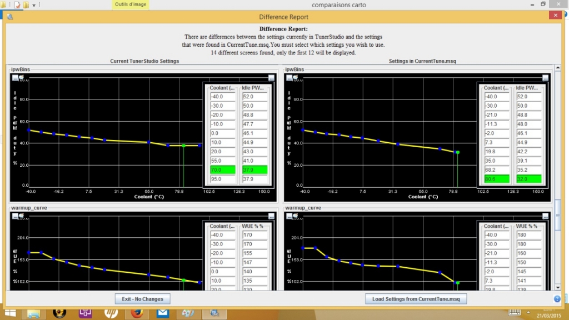Select highlighted 70.0 coolant cell in left ipwBins
Image resolution: width=569 pixels, height=320 pixels.
coord(223,170)
